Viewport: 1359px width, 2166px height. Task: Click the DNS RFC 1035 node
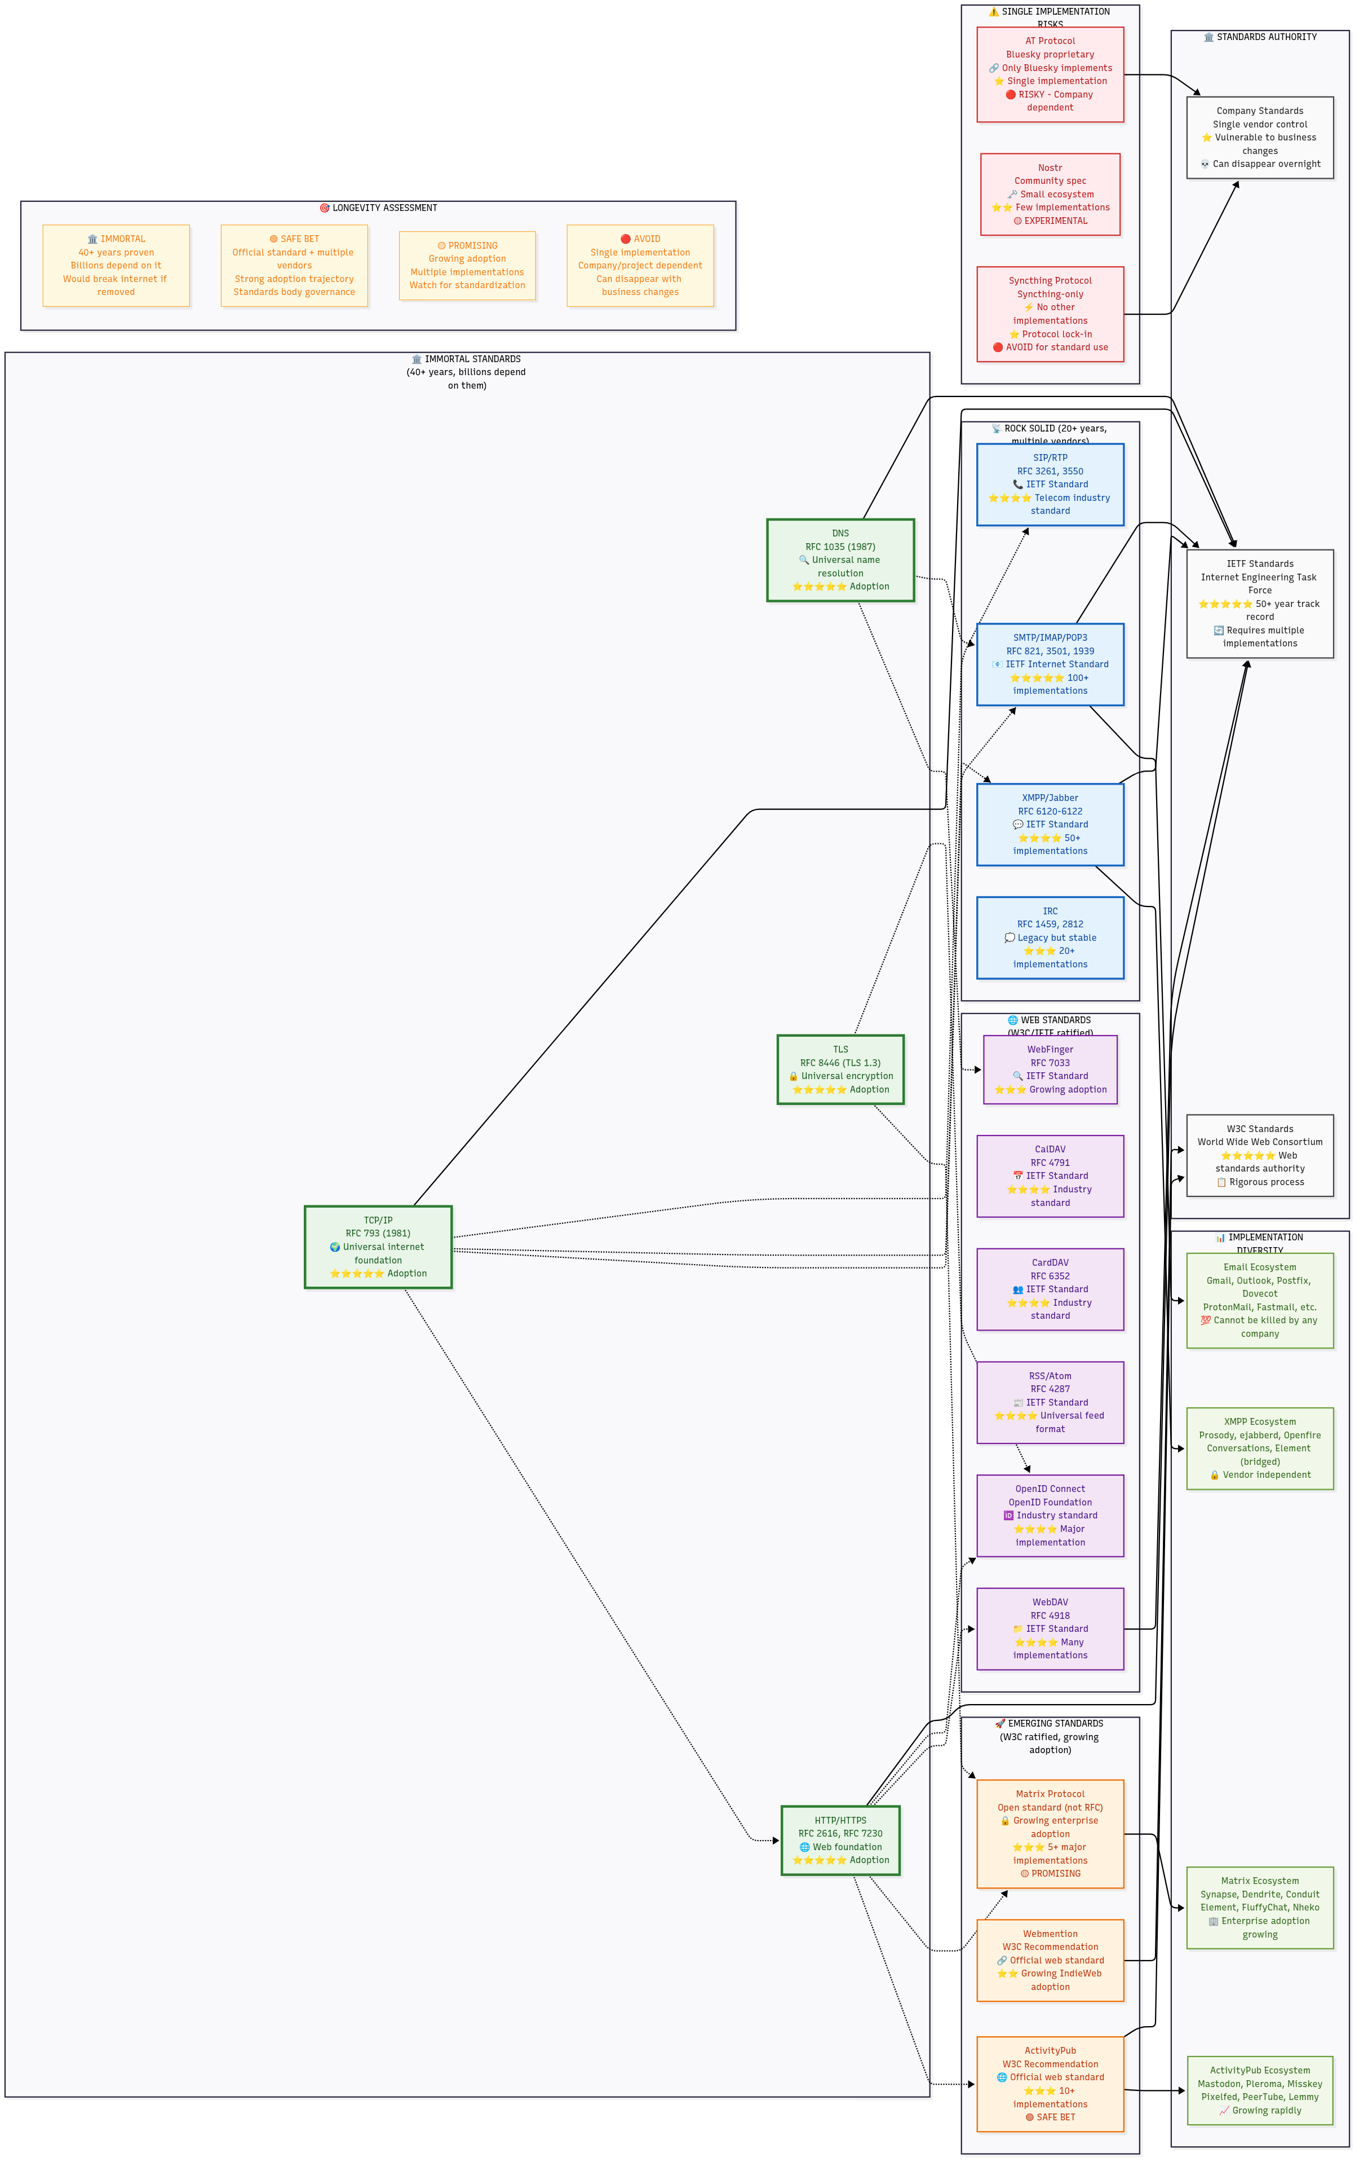(839, 560)
